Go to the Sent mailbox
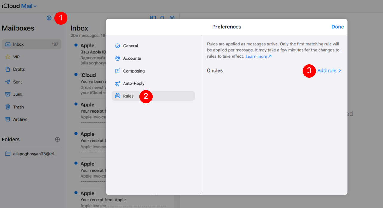 [x=17, y=82]
